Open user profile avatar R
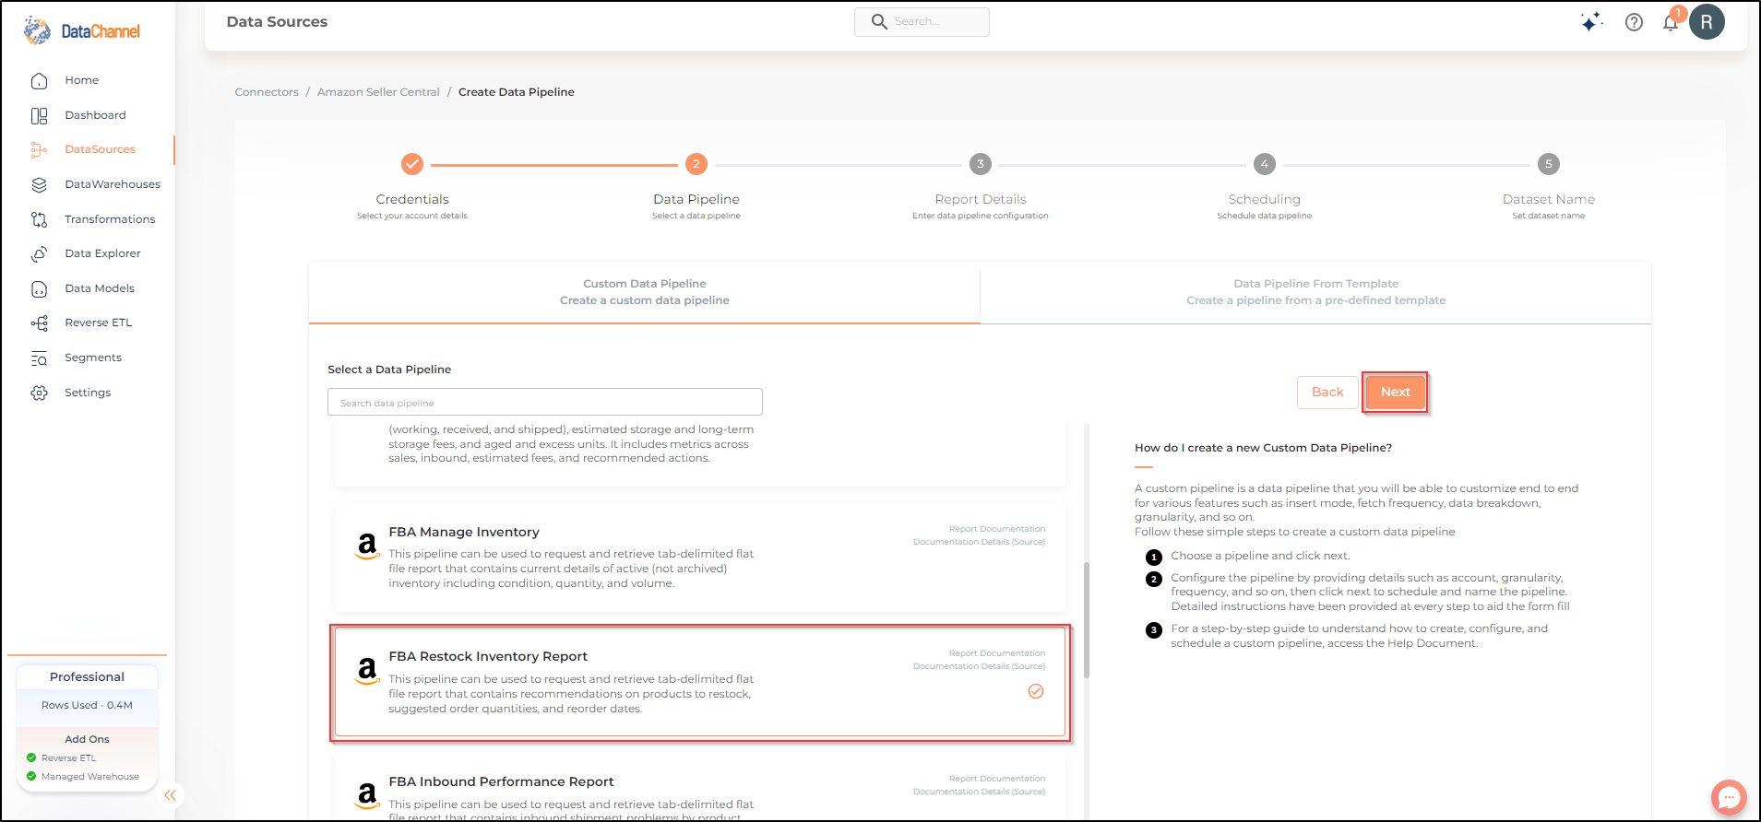The width and height of the screenshot is (1761, 822). 1707,22
